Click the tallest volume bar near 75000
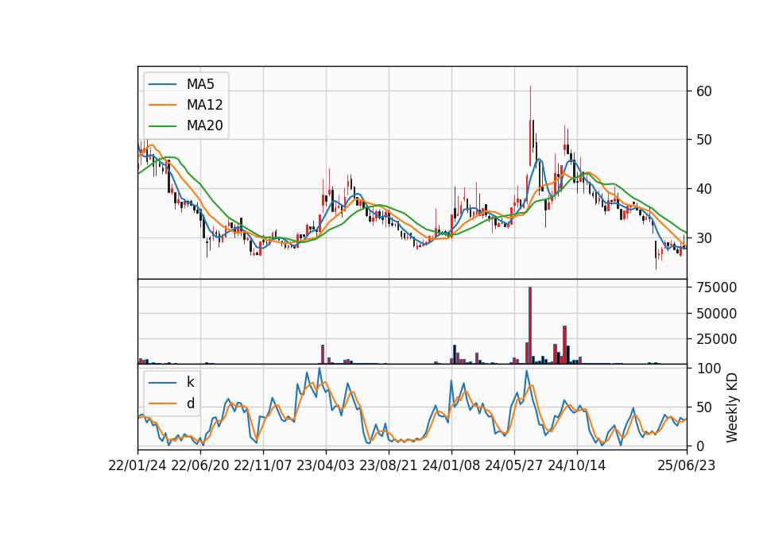Screen dimensions: 763x548 [530, 326]
